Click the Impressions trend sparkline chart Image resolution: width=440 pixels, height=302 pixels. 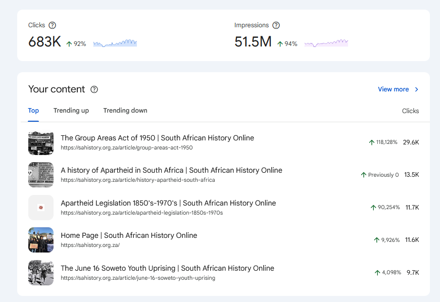point(326,43)
